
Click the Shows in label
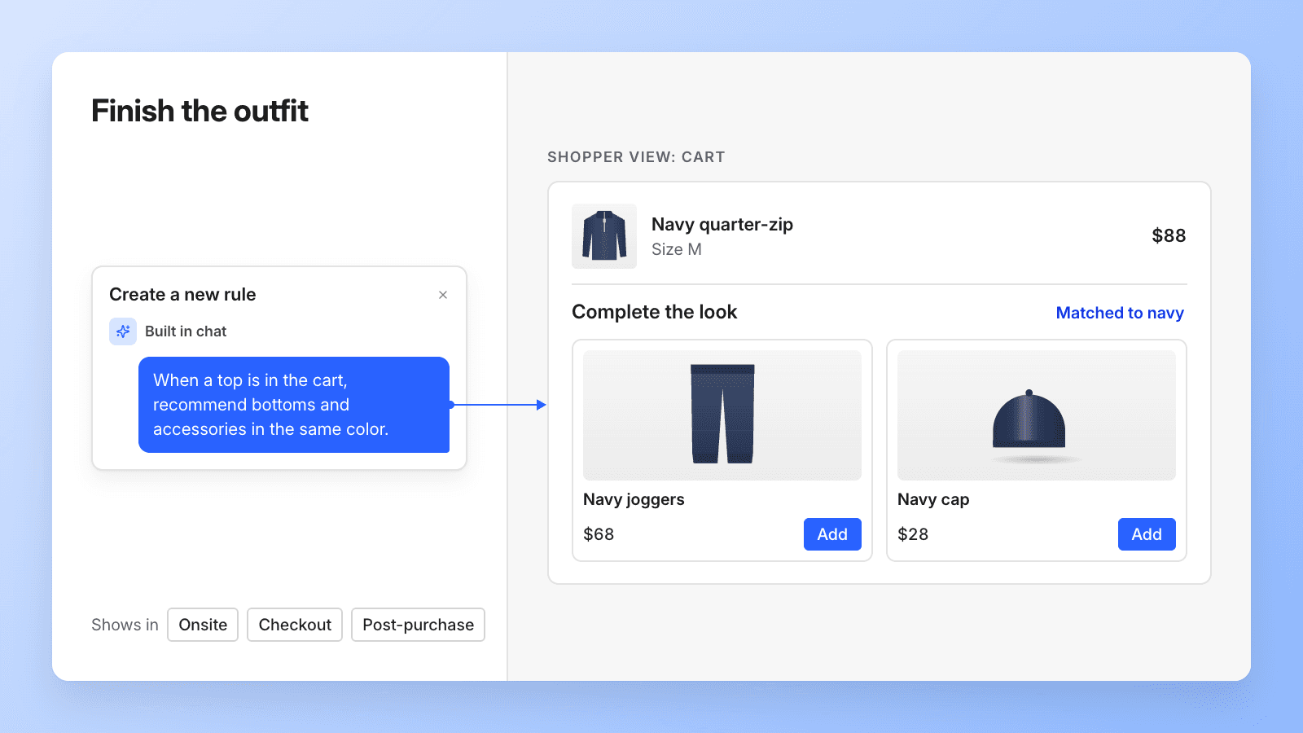coord(125,625)
